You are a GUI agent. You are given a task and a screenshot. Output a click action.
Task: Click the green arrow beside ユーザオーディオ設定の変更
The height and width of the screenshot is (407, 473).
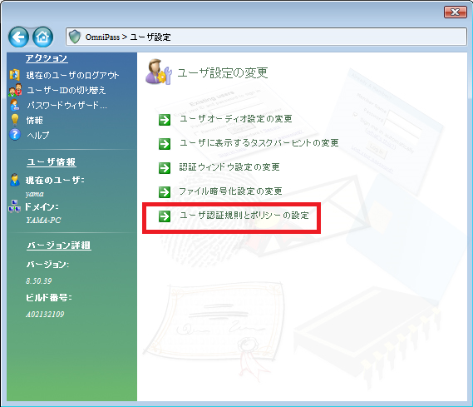pyautogui.click(x=165, y=120)
